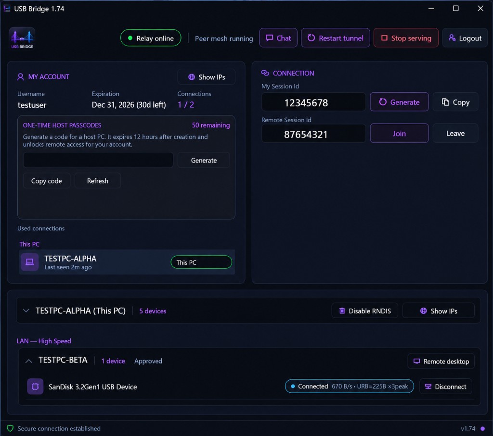
Task: Disconnect the SanDisk USB device
Action: (x=445, y=386)
